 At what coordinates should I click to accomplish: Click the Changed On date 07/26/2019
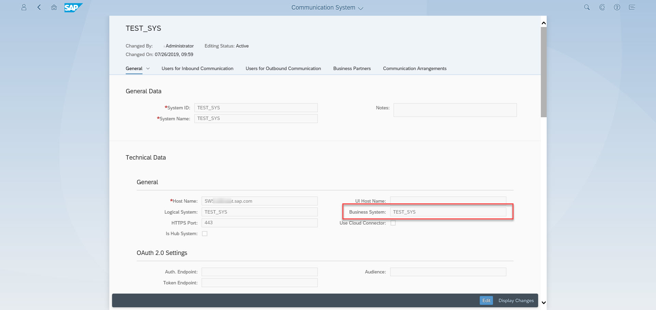tap(174, 54)
